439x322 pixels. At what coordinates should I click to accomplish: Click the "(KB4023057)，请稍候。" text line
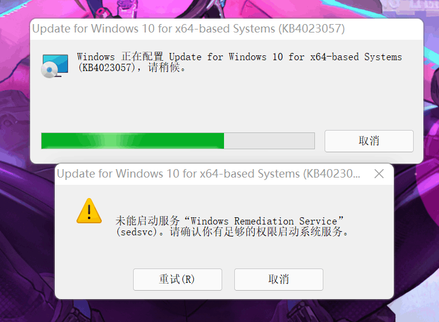click(132, 67)
